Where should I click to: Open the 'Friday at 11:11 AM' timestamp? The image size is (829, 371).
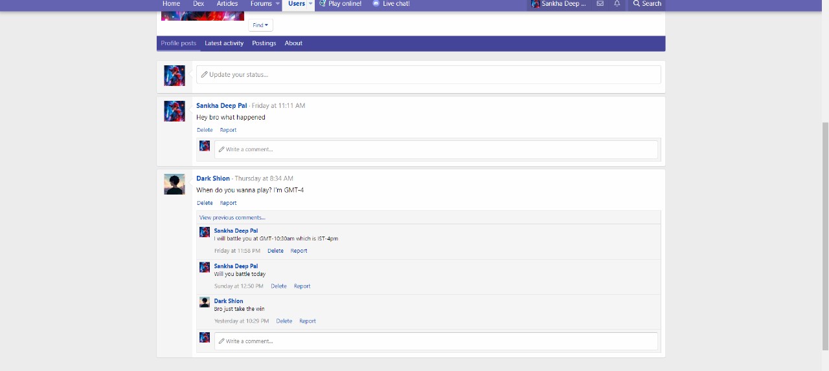(278, 105)
